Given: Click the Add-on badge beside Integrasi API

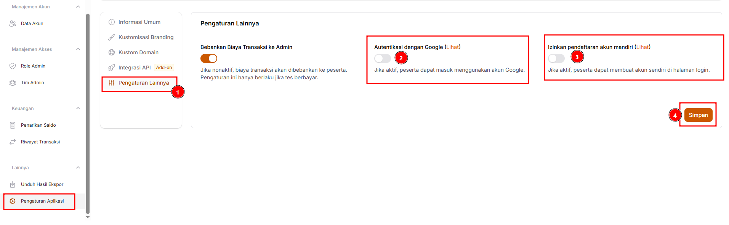Looking at the screenshot, I should (164, 68).
